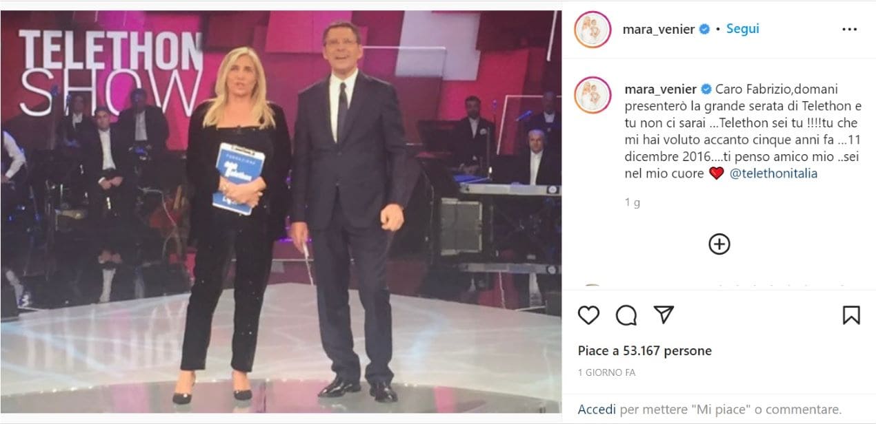
Task: Open the three-dot more options menu
Action: click(x=850, y=30)
